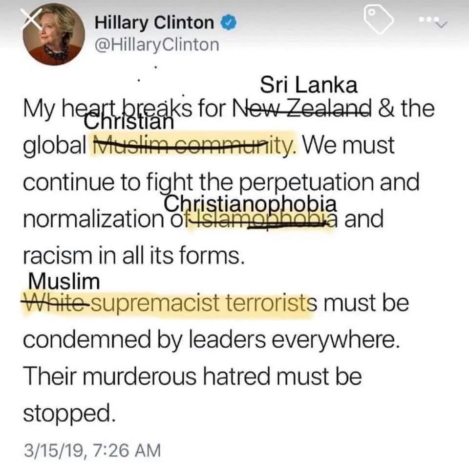Click the "Christianophobia" overlay text
The height and width of the screenshot is (465, 469).
tap(250, 204)
